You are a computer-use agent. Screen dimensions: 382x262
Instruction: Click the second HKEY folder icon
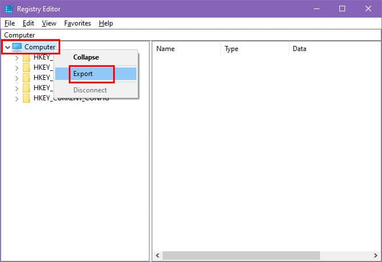tap(26, 67)
